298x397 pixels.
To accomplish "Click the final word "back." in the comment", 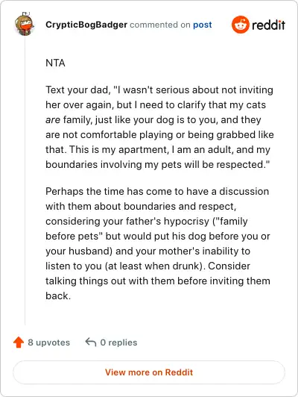I will 58,296.
